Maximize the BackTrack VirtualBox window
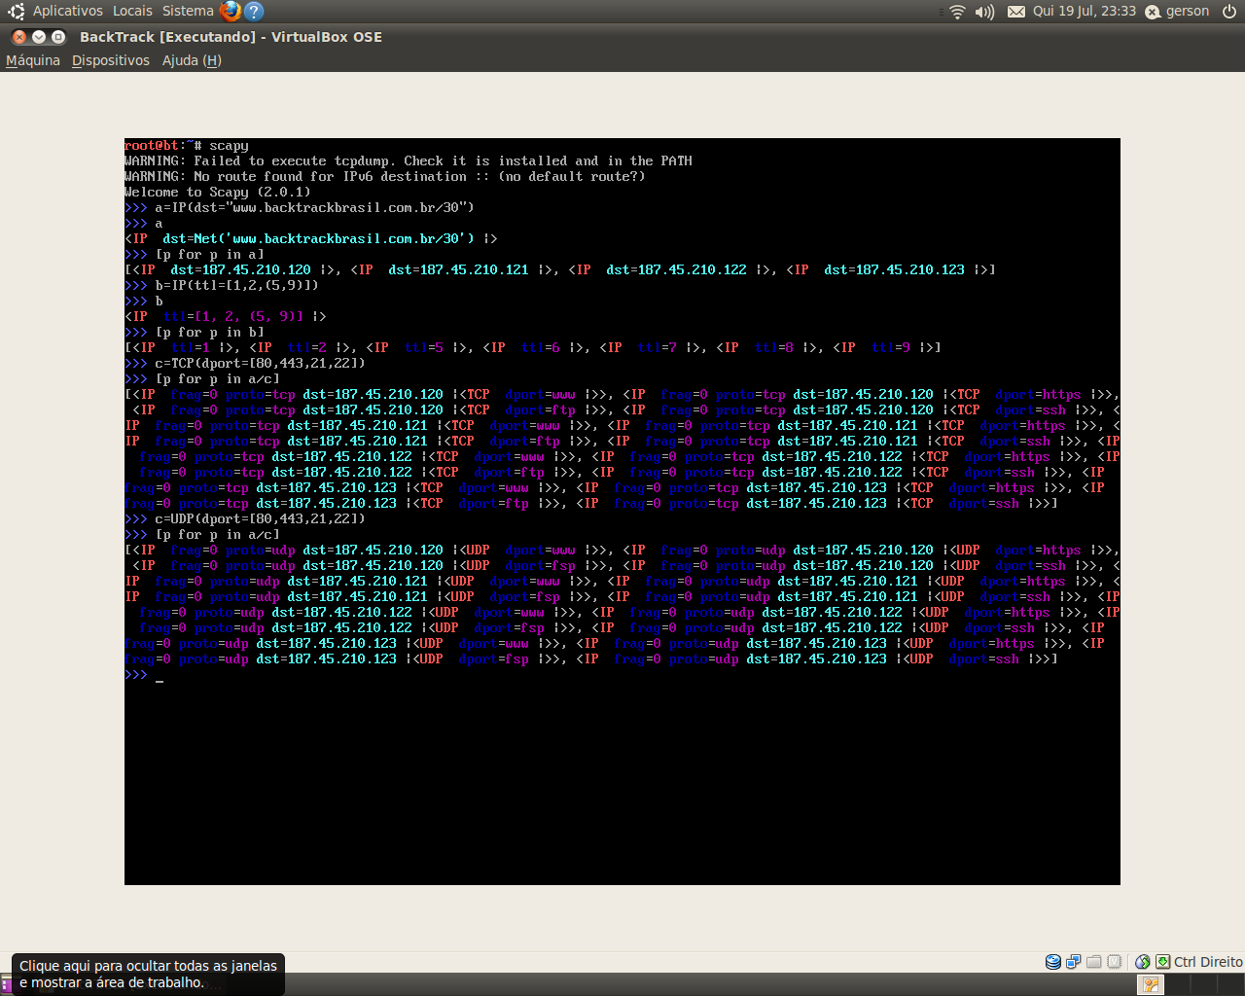Image resolution: width=1245 pixels, height=996 pixels. pyautogui.click(x=58, y=37)
